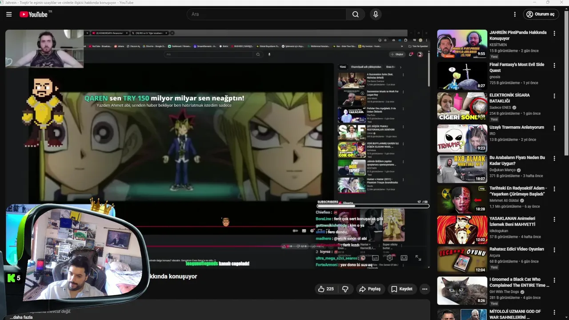Start voice search with the microphone
Image resolution: width=569 pixels, height=320 pixels.
pos(376,14)
